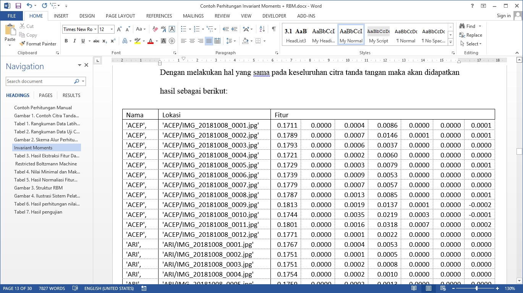Screen dimensions: 523x293
Task: Toggle Italic formatting
Action: [74, 41]
